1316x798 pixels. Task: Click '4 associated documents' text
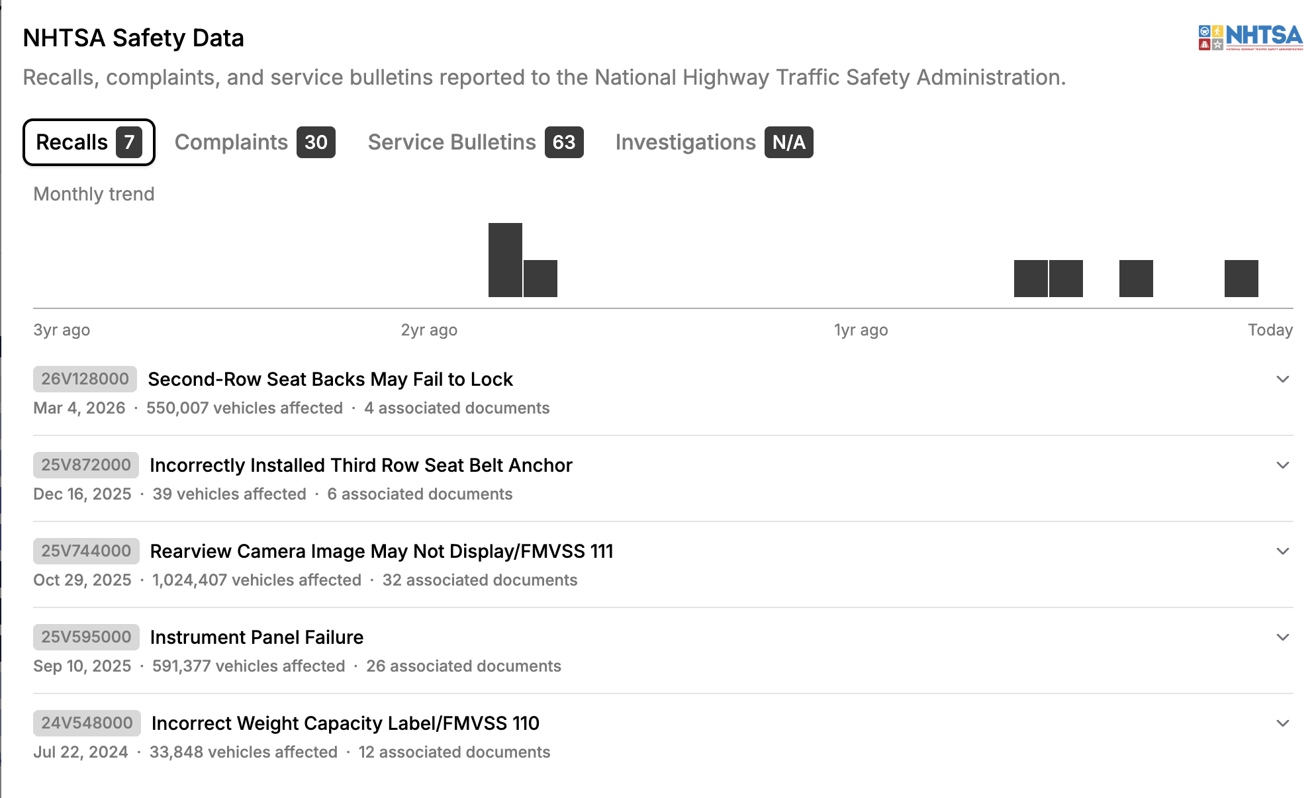click(457, 408)
